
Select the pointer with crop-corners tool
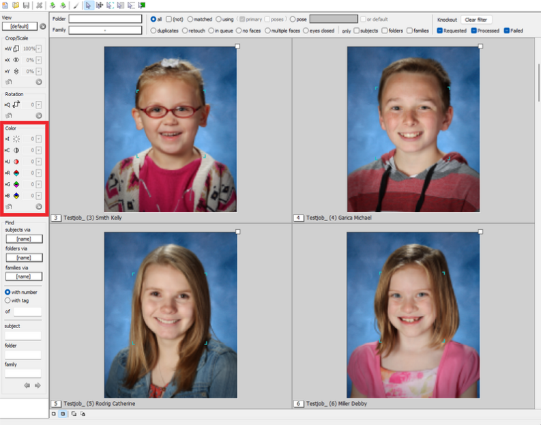coord(110,5)
